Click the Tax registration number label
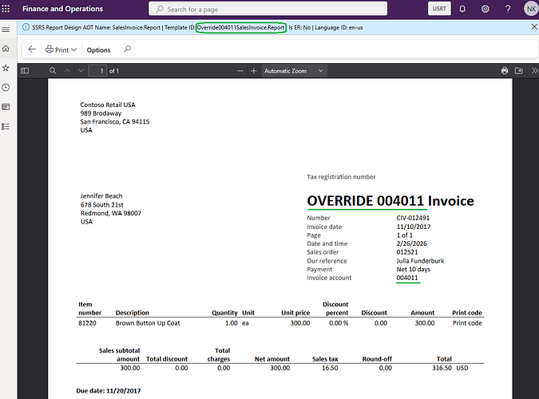The height and width of the screenshot is (399, 539). pos(341,176)
